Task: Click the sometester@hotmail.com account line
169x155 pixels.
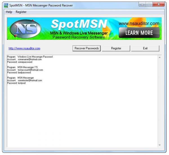Action: (25, 80)
